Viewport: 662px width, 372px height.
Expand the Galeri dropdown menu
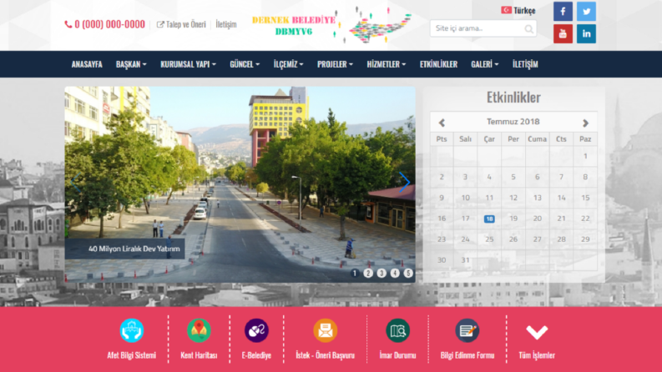[x=485, y=64]
